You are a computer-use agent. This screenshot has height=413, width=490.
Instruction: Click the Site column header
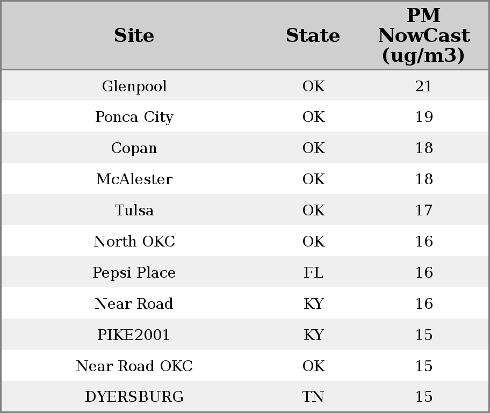pos(134,35)
